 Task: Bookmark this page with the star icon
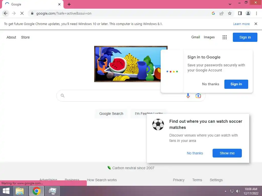pyautogui.click(x=230, y=13)
